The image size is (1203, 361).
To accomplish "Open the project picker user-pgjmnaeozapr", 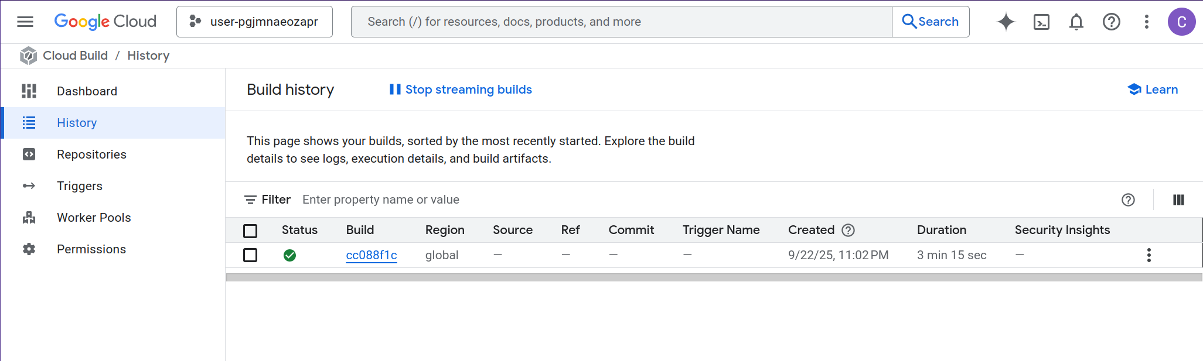I will pos(254,22).
